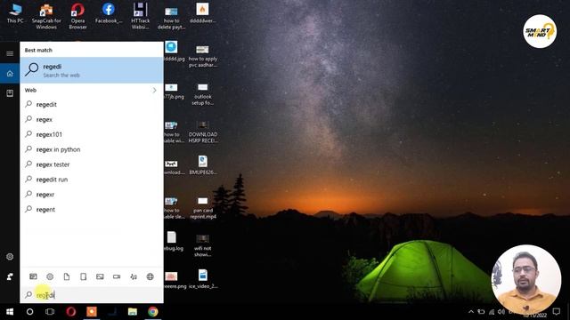Open SnapCrab for Windows desktop shortcut
Image resolution: width=570 pixels, height=320 pixels.
pos(46,16)
